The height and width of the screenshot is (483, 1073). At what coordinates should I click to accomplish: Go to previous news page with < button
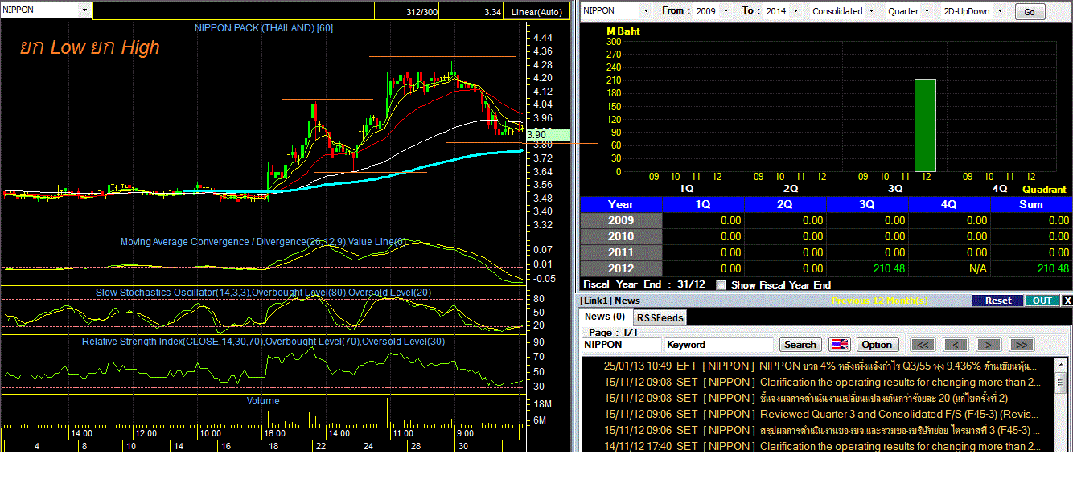coord(955,345)
